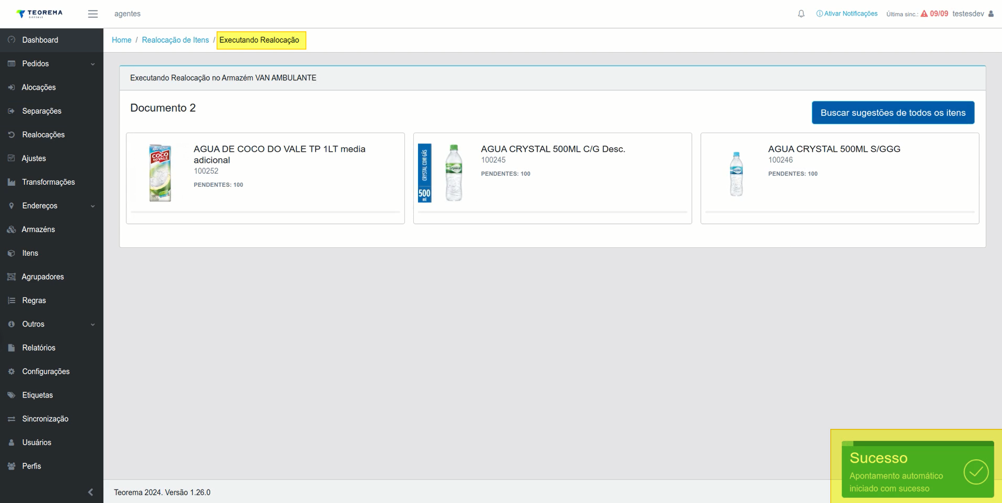1002x503 pixels.
Task: Click the Sincronização arrows icon
Action: [x=11, y=419]
